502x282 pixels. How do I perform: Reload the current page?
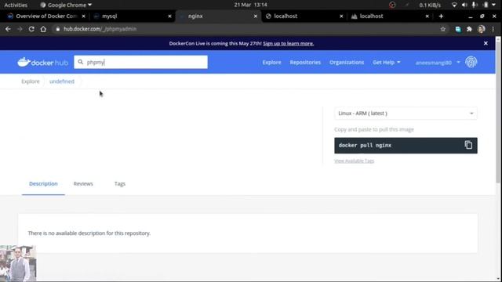[x=31, y=29]
